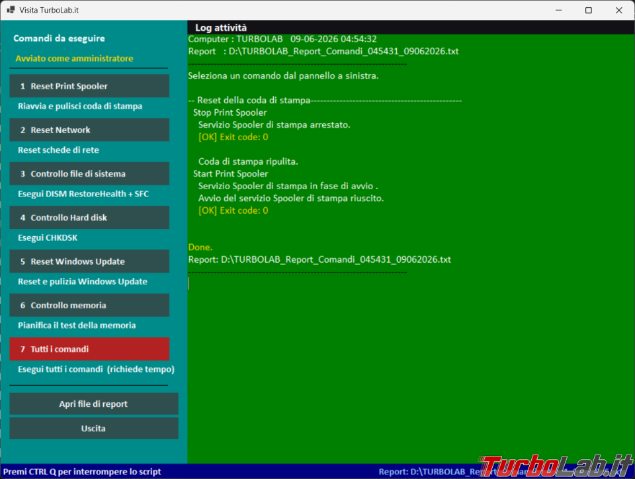
Task: Click Esegui DISM RestoreHealth + SFC text
Action: [83, 194]
